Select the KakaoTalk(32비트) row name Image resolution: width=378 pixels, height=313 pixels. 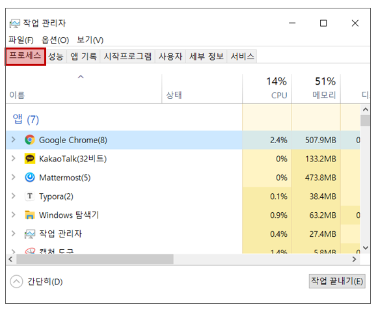[x=73, y=159]
